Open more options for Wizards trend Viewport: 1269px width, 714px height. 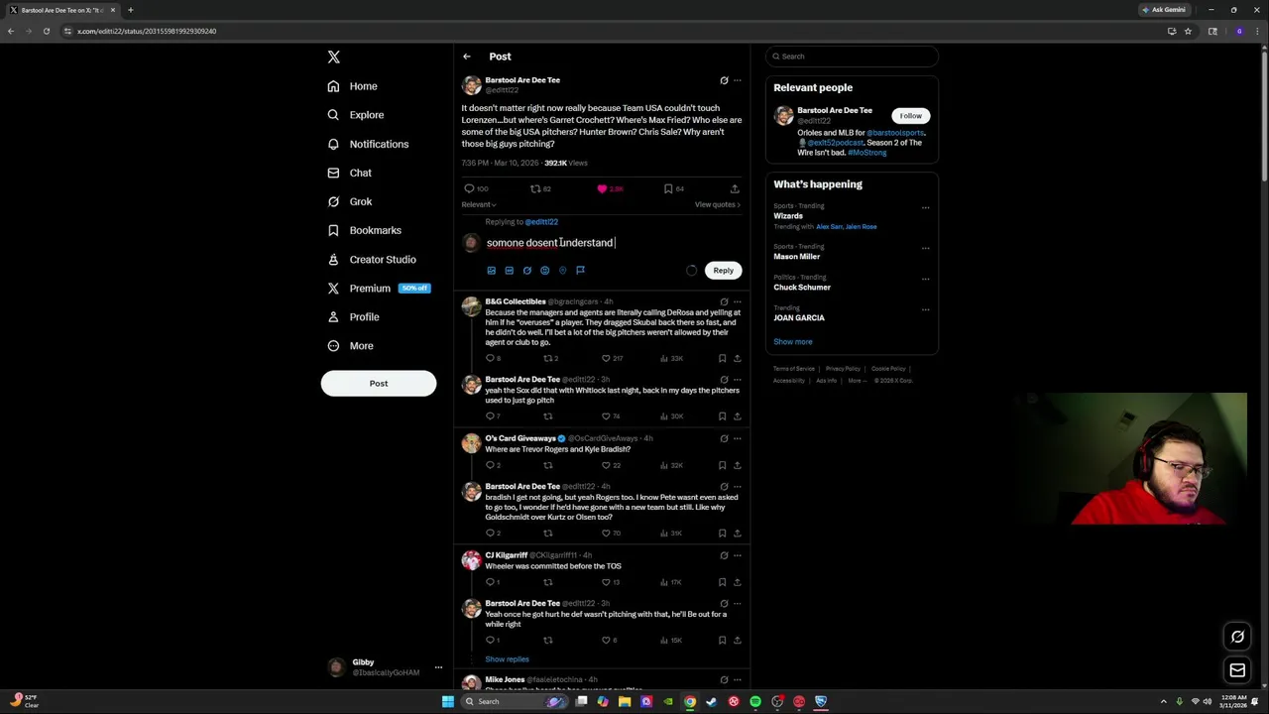coord(925,208)
